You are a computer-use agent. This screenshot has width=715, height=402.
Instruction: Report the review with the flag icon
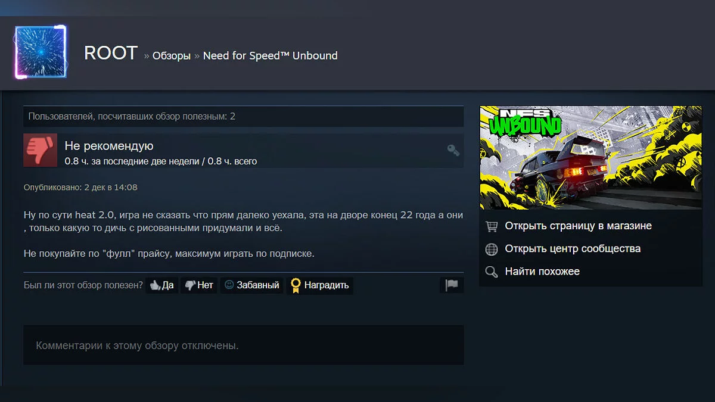pyautogui.click(x=452, y=285)
